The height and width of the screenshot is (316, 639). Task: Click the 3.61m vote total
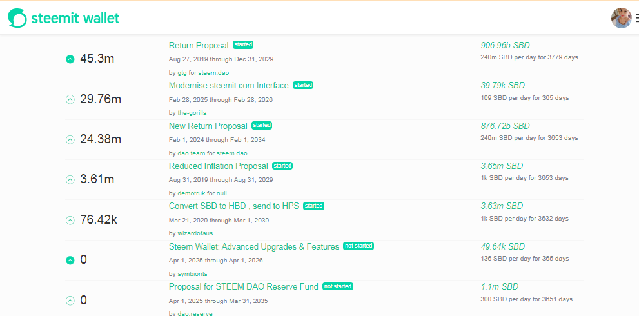[x=97, y=179]
